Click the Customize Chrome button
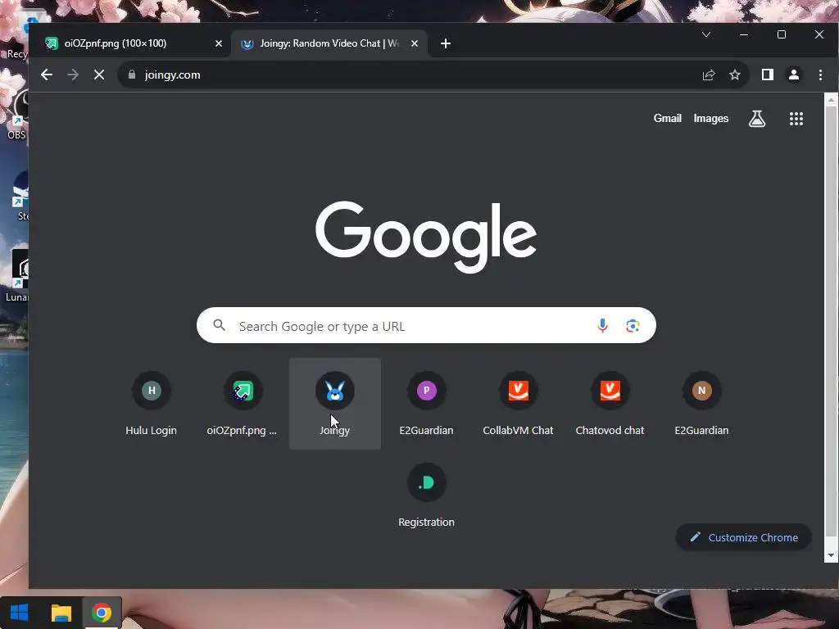This screenshot has height=629, width=839. 744,537
